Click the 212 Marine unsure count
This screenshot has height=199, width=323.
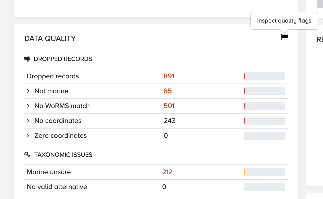pos(167,172)
